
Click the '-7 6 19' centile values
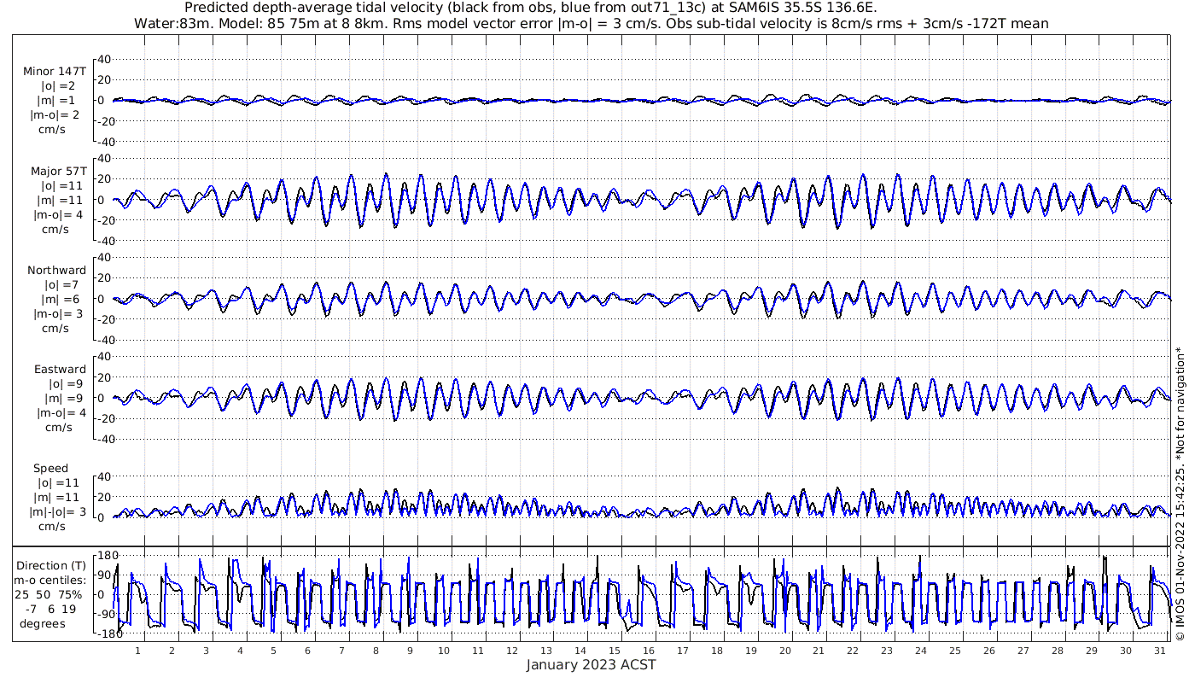pyautogui.click(x=53, y=609)
